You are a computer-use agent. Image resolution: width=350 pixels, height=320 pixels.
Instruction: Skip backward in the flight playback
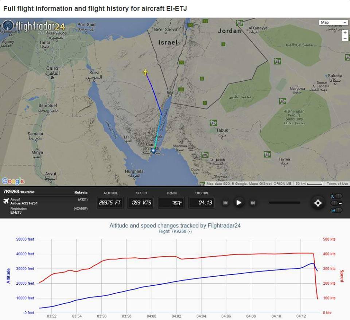[226, 203]
